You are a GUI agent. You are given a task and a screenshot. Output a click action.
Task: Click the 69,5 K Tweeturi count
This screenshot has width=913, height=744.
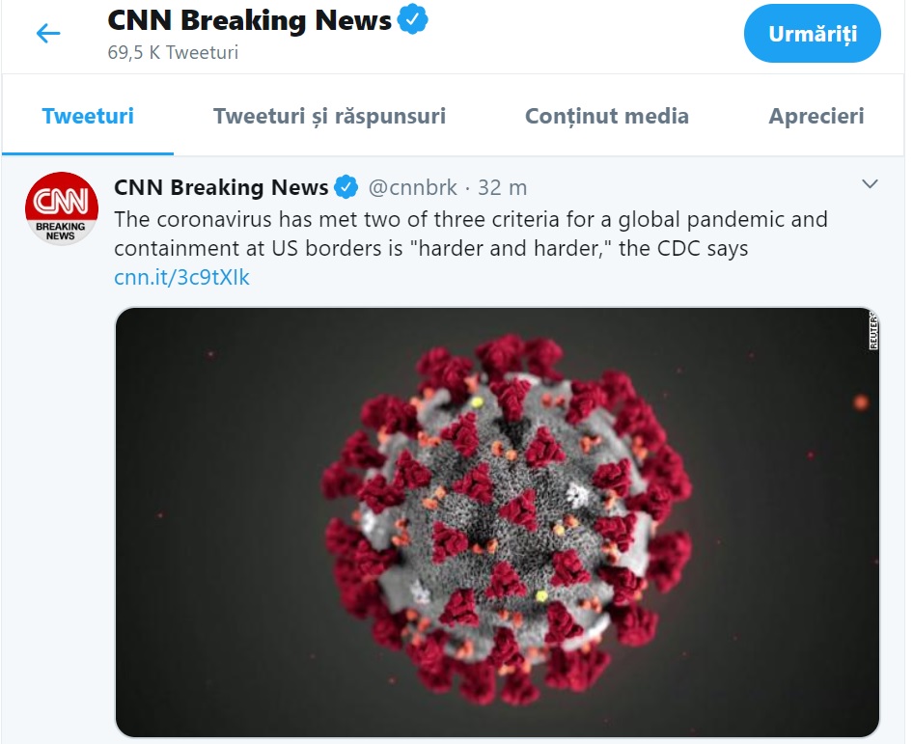pos(173,52)
